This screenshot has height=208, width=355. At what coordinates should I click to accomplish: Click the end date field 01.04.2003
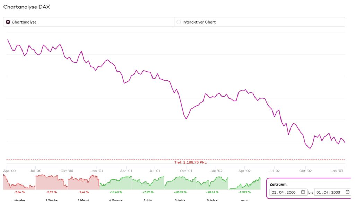(x=333, y=192)
